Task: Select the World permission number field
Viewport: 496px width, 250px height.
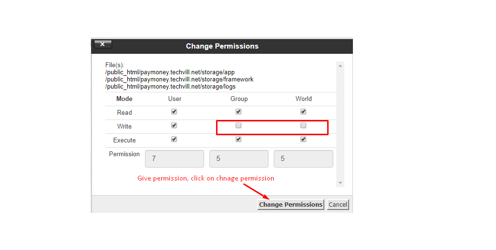Action: [303, 159]
